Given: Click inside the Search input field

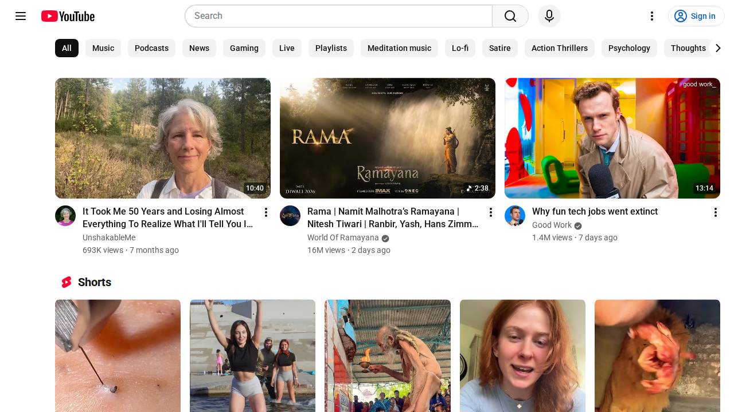Looking at the screenshot, I should (338, 16).
